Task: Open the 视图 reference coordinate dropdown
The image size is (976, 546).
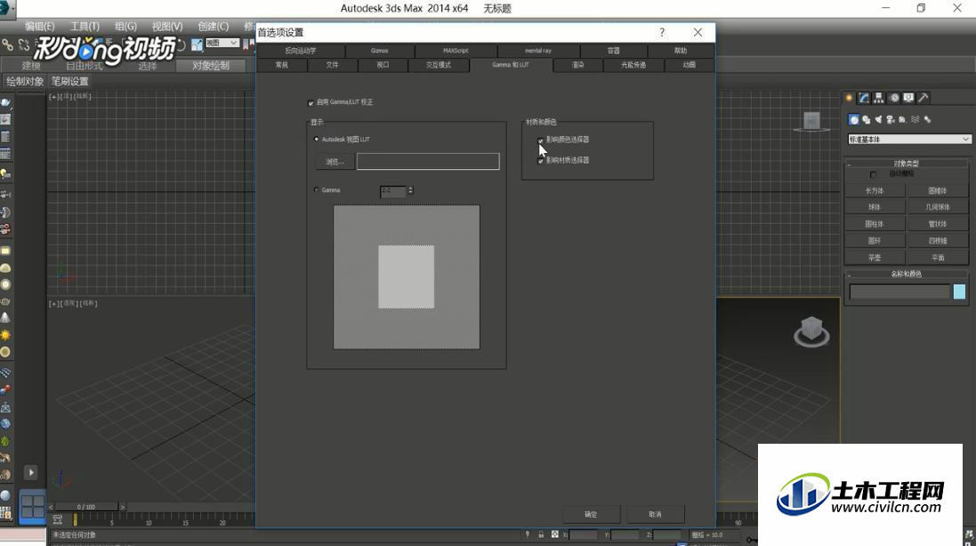Action: (222, 43)
